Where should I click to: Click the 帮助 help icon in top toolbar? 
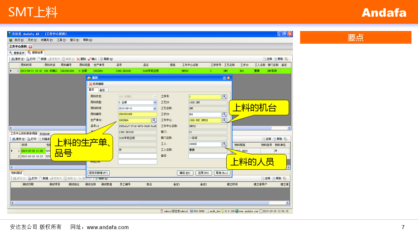(275, 59)
